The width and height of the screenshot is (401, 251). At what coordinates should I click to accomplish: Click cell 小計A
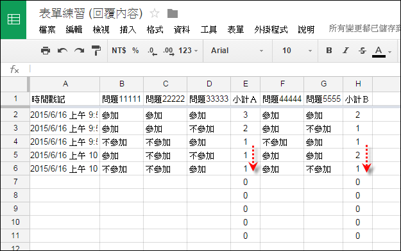[x=246, y=99]
